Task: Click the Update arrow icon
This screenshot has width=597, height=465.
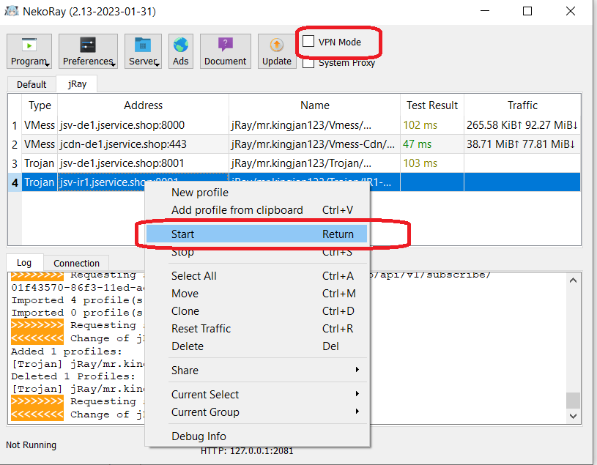Action: 276,45
